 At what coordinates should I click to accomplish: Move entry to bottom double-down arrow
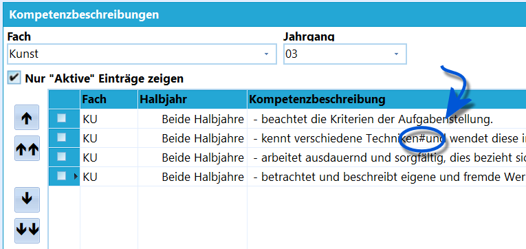tap(27, 230)
